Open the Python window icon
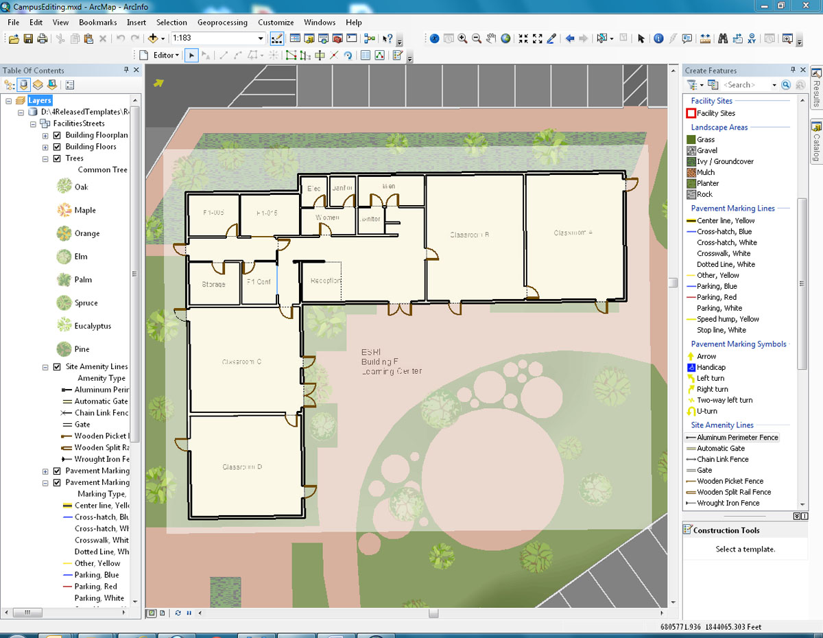This screenshot has width=823, height=638. (x=352, y=38)
